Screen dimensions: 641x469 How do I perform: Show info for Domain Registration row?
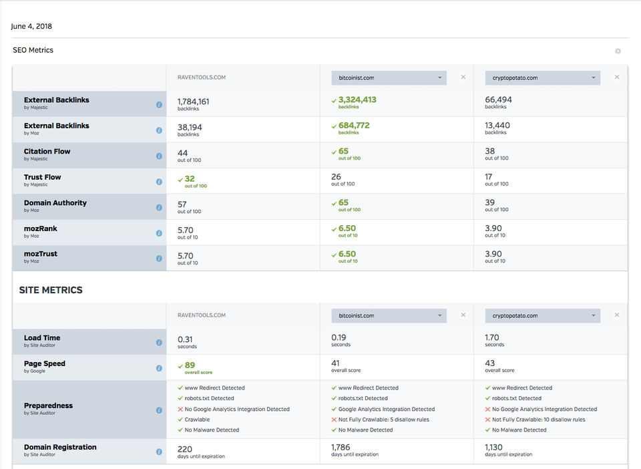coord(159,452)
